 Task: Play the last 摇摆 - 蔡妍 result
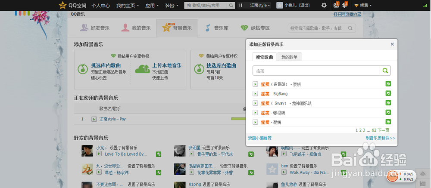click(255, 122)
